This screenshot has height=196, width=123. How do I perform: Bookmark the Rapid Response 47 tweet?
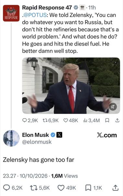[x=107, y=121]
